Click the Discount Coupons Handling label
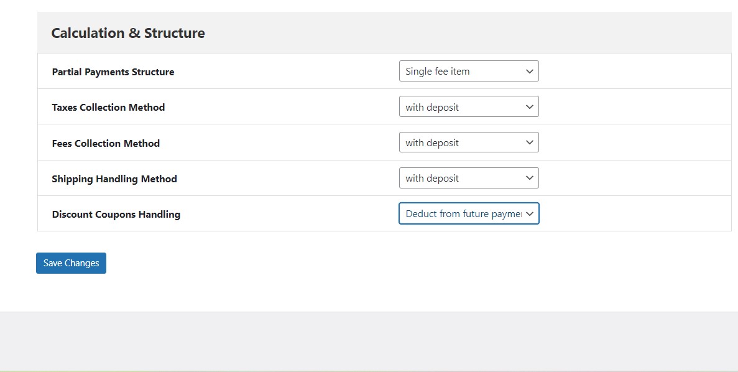 [x=116, y=214]
